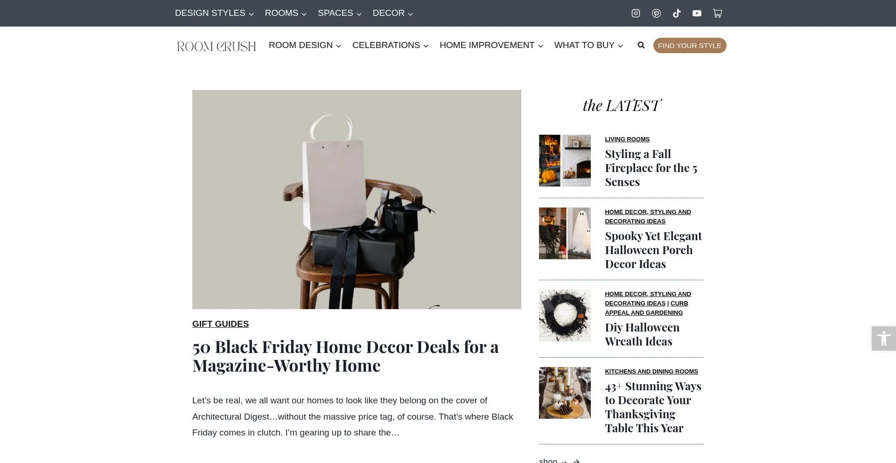896x463 pixels.
Task: Open the Kitchens and Dining Rooms category
Action: click(651, 371)
